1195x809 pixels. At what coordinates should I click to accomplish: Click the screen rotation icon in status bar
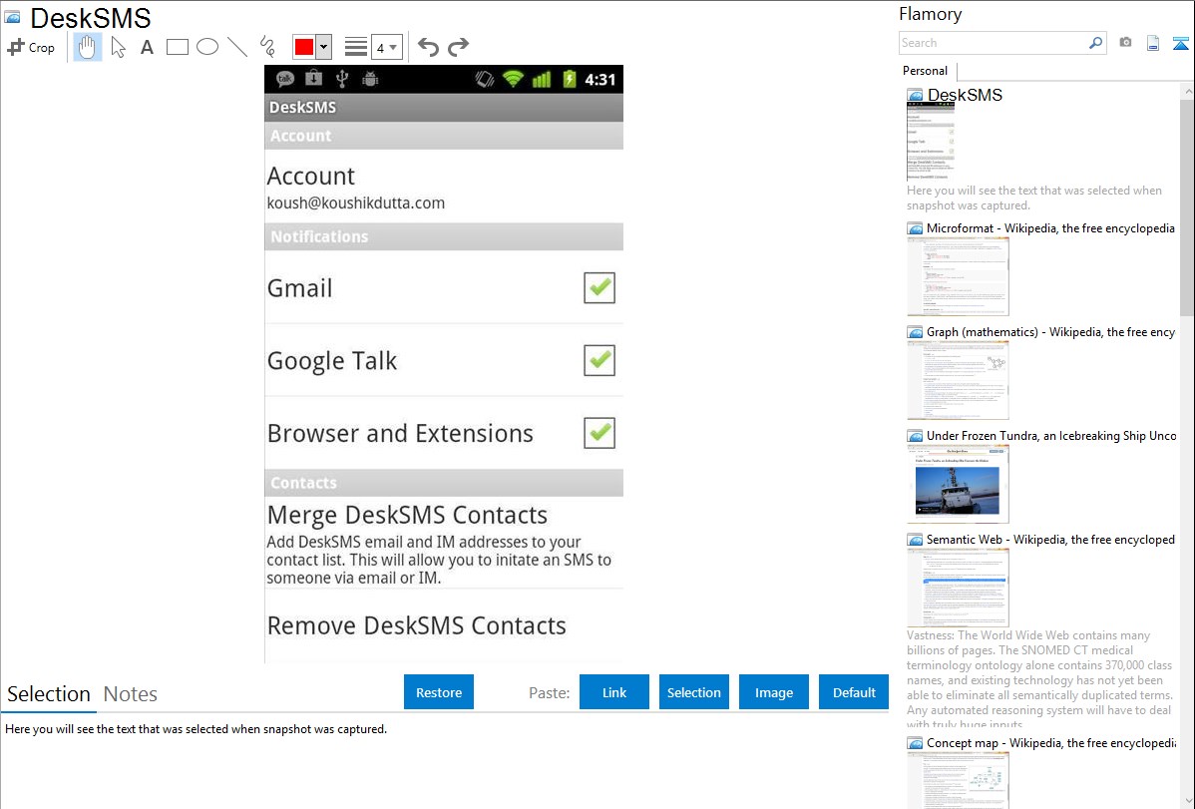tap(484, 79)
